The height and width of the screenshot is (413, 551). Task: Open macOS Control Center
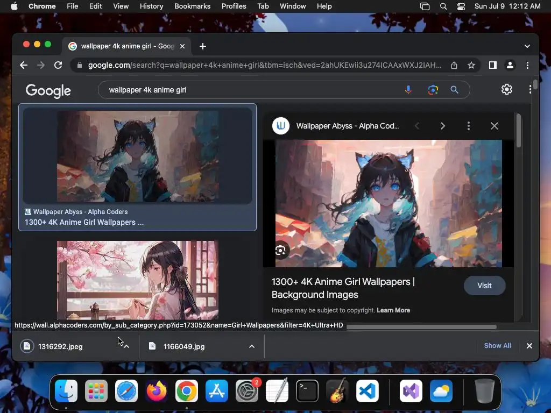[461, 6]
